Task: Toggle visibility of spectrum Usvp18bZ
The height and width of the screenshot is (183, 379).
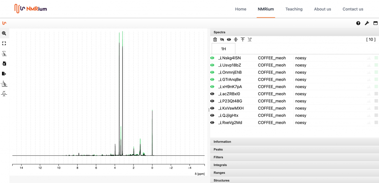Action: point(212,65)
